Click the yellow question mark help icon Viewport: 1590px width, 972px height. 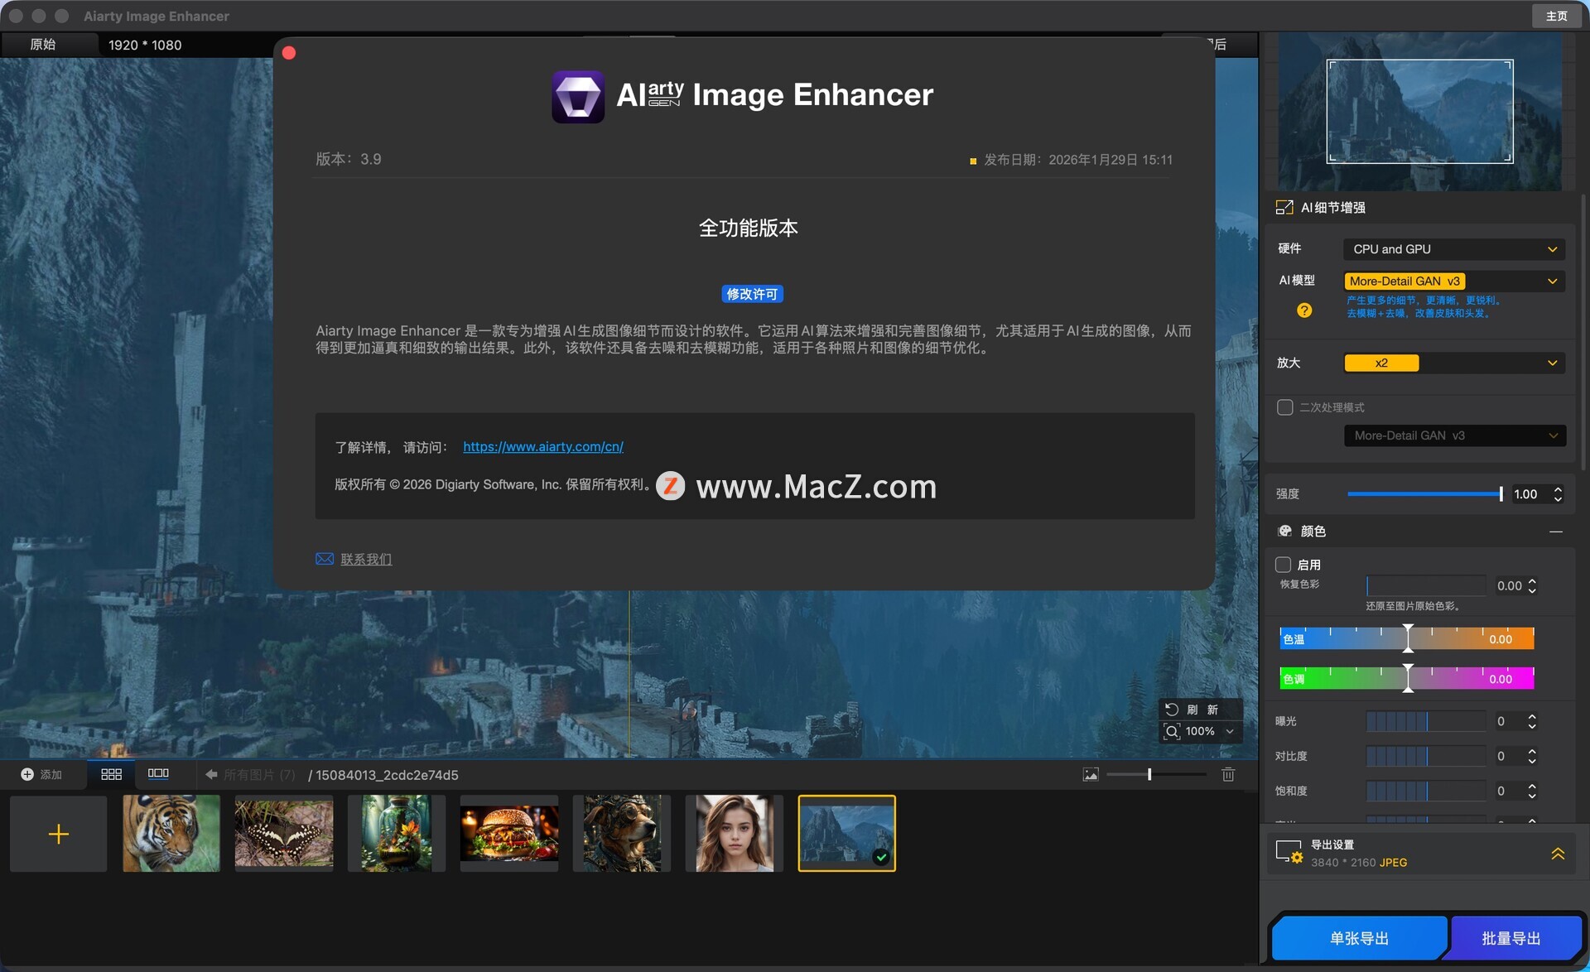point(1304,310)
